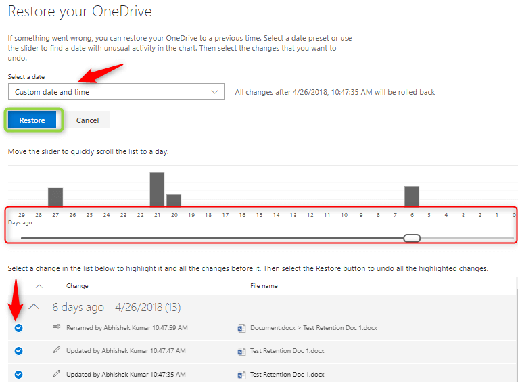Click the activity bar for 27 days ago
The height and width of the screenshot is (382, 518).
coord(55,197)
